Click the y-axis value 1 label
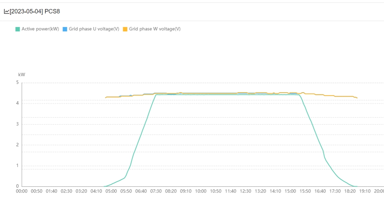 click(x=17, y=166)
